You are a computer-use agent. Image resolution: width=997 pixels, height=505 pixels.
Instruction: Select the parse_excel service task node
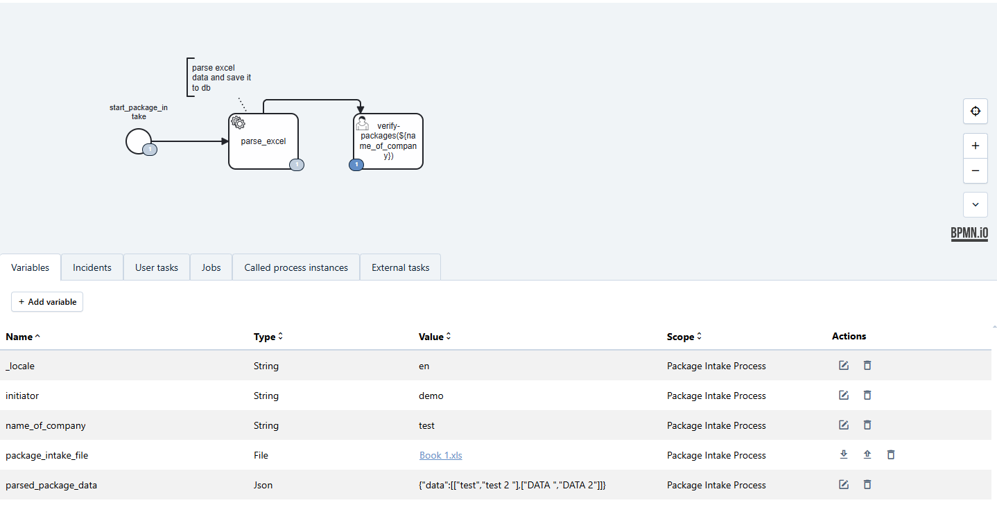(263, 141)
